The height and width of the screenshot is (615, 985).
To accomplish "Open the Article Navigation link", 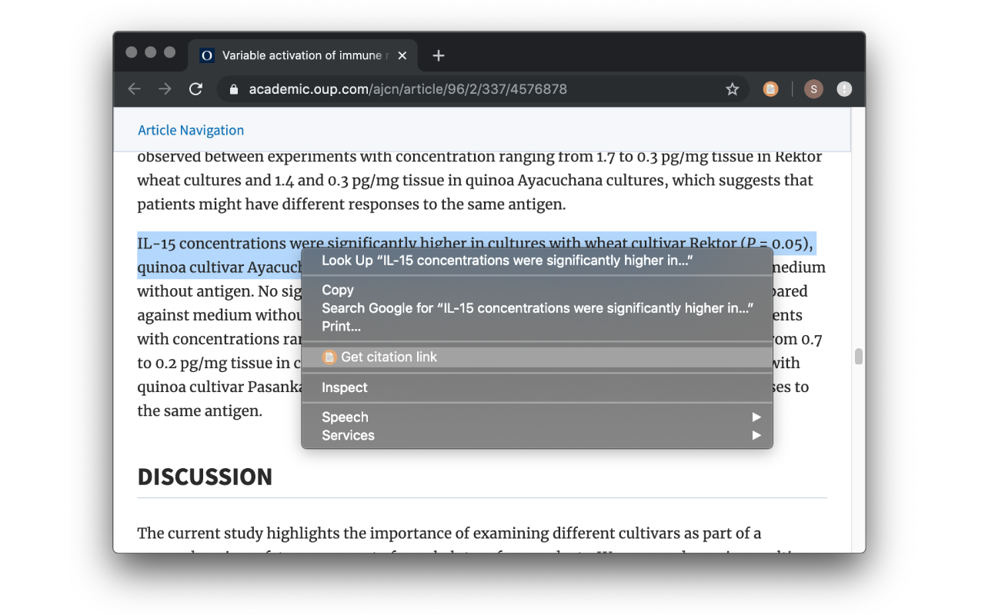I will click(x=191, y=130).
